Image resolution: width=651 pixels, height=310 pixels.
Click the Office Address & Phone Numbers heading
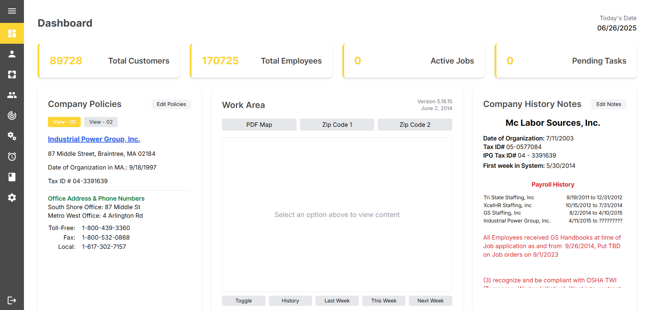(x=96, y=199)
